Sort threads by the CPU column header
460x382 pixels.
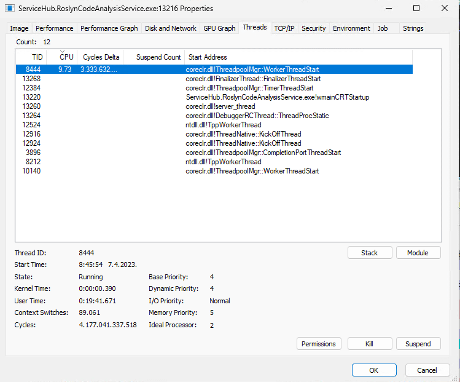[66, 57]
